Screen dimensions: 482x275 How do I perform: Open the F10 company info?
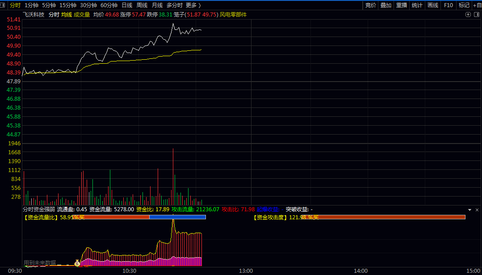coord(448,5)
